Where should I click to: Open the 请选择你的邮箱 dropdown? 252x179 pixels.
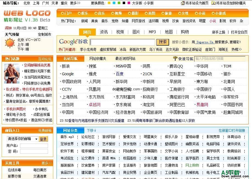pos(22,139)
